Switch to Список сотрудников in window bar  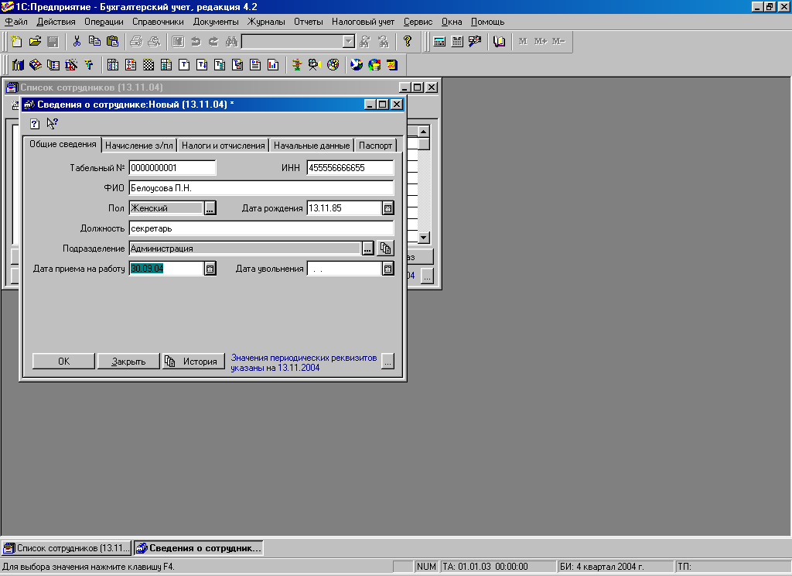67,548
